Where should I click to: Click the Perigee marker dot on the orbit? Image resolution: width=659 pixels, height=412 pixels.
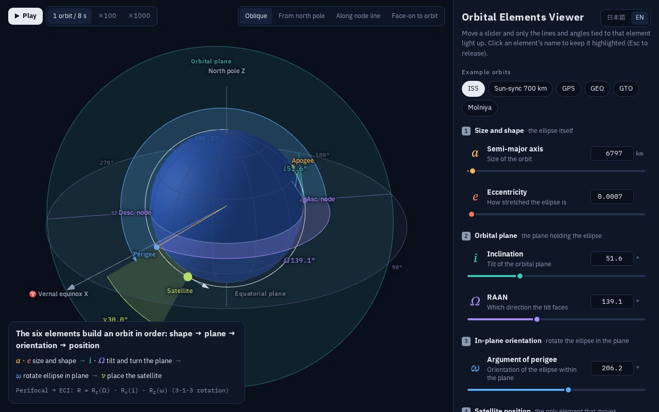(157, 247)
